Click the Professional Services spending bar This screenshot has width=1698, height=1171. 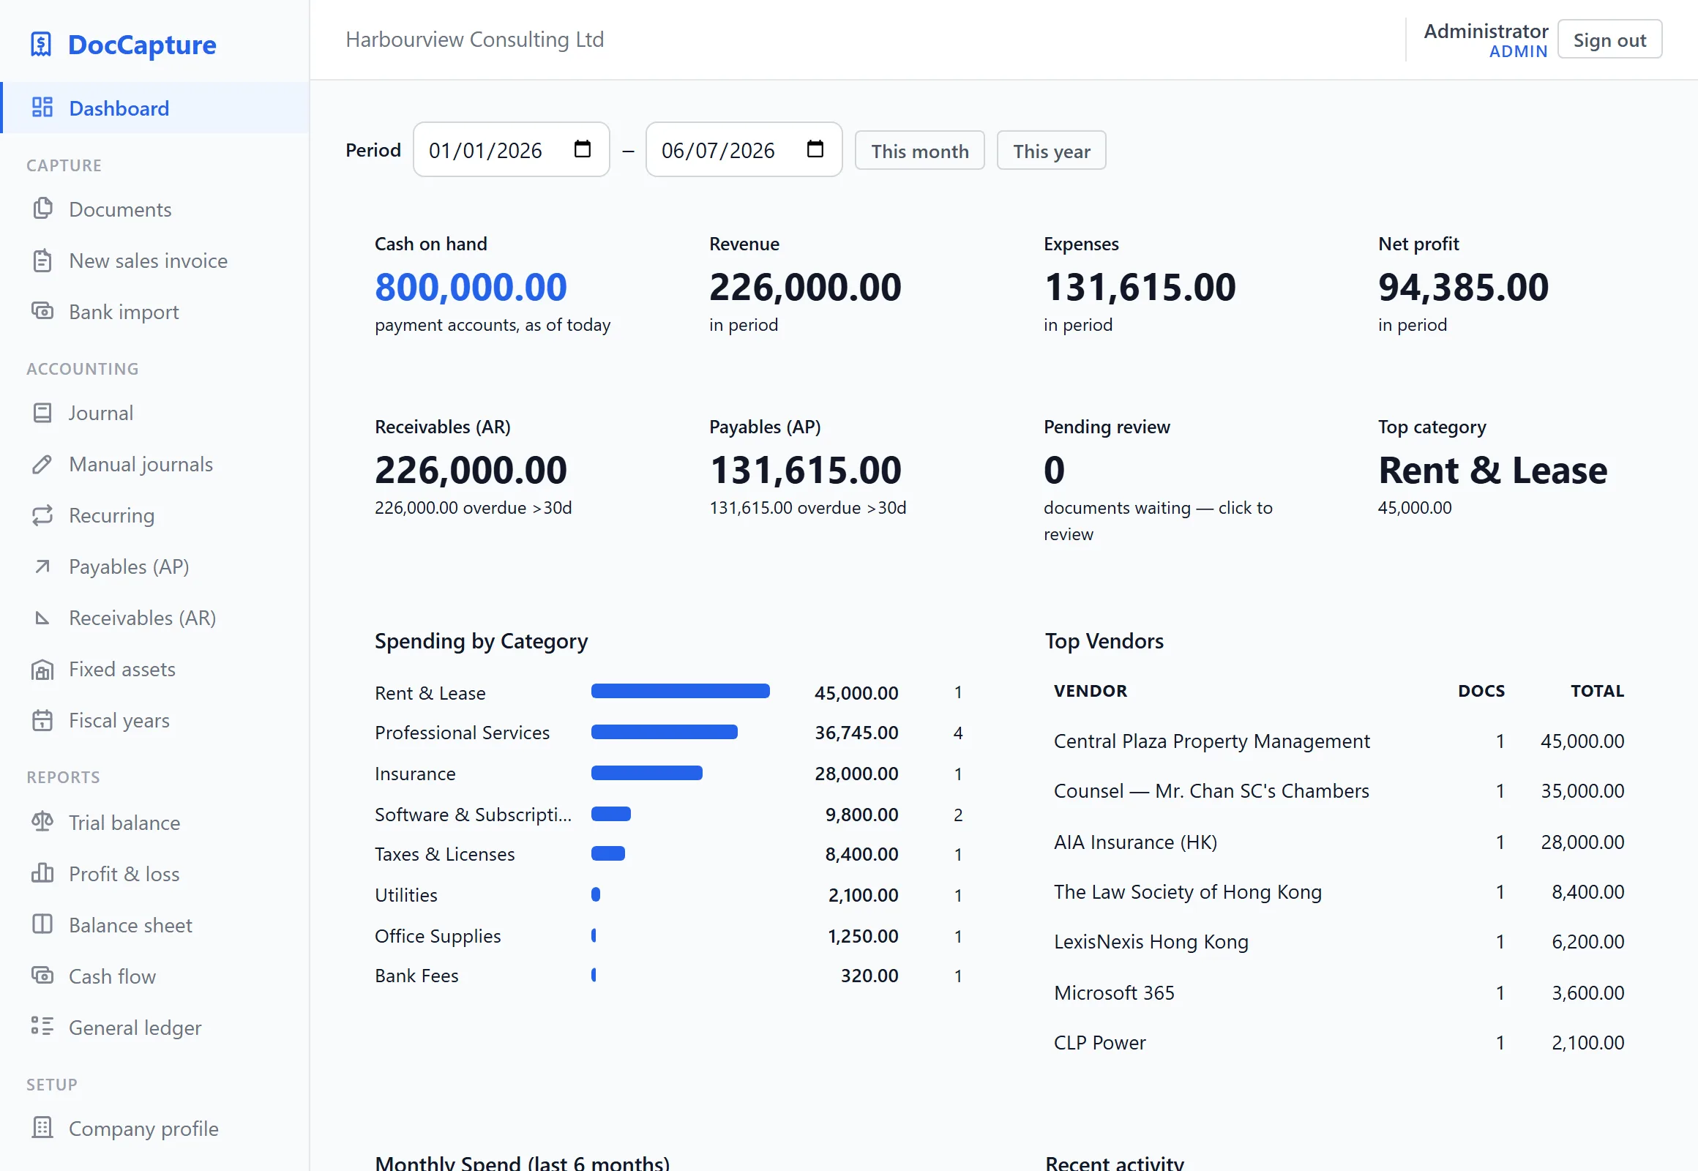664,733
